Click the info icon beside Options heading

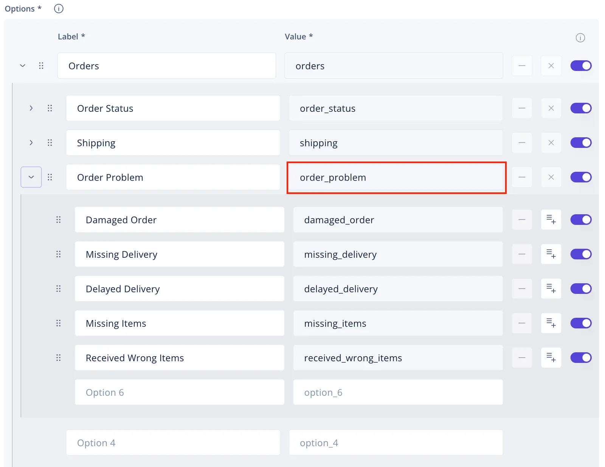(59, 8)
